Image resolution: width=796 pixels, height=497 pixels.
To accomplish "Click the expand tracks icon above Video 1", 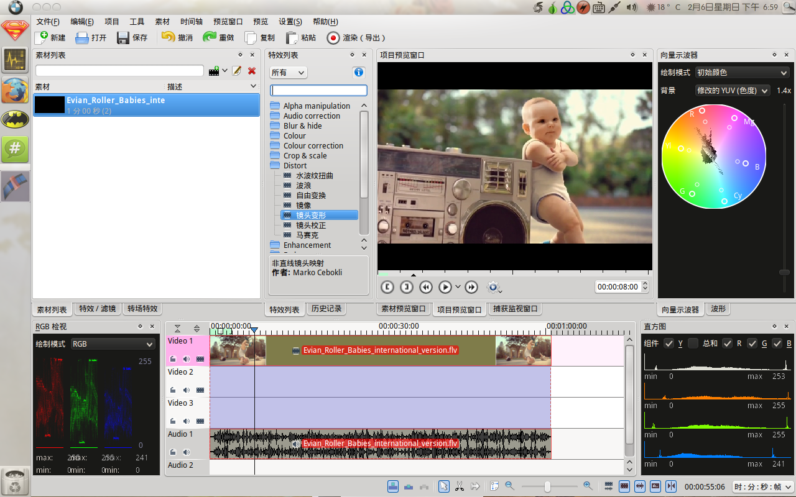I will pos(197,328).
